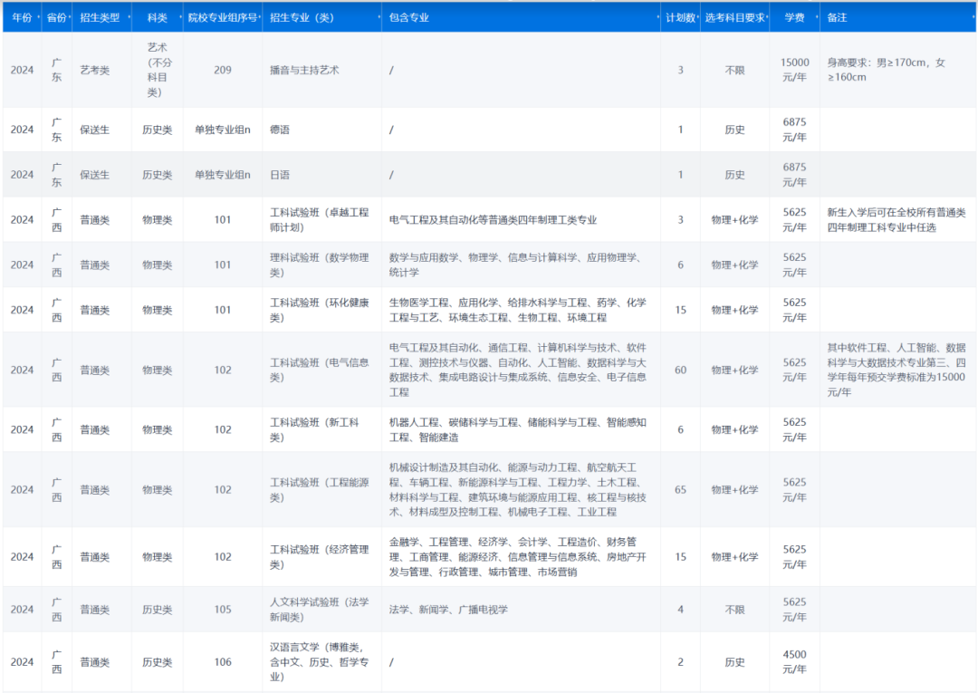This screenshot has width=978, height=693.
Task: Select the 物理+化学 requirement cell
Action: tap(734, 219)
